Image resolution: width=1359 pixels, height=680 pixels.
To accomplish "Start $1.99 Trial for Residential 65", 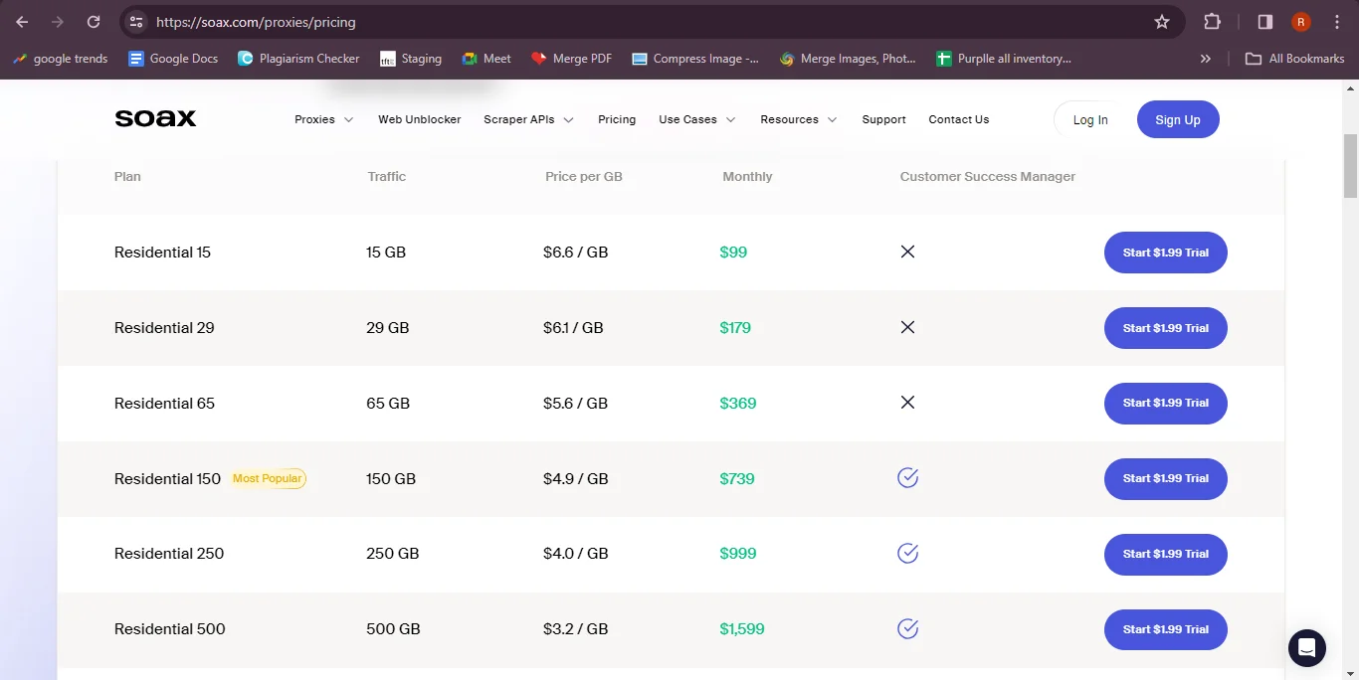I will tap(1166, 403).
